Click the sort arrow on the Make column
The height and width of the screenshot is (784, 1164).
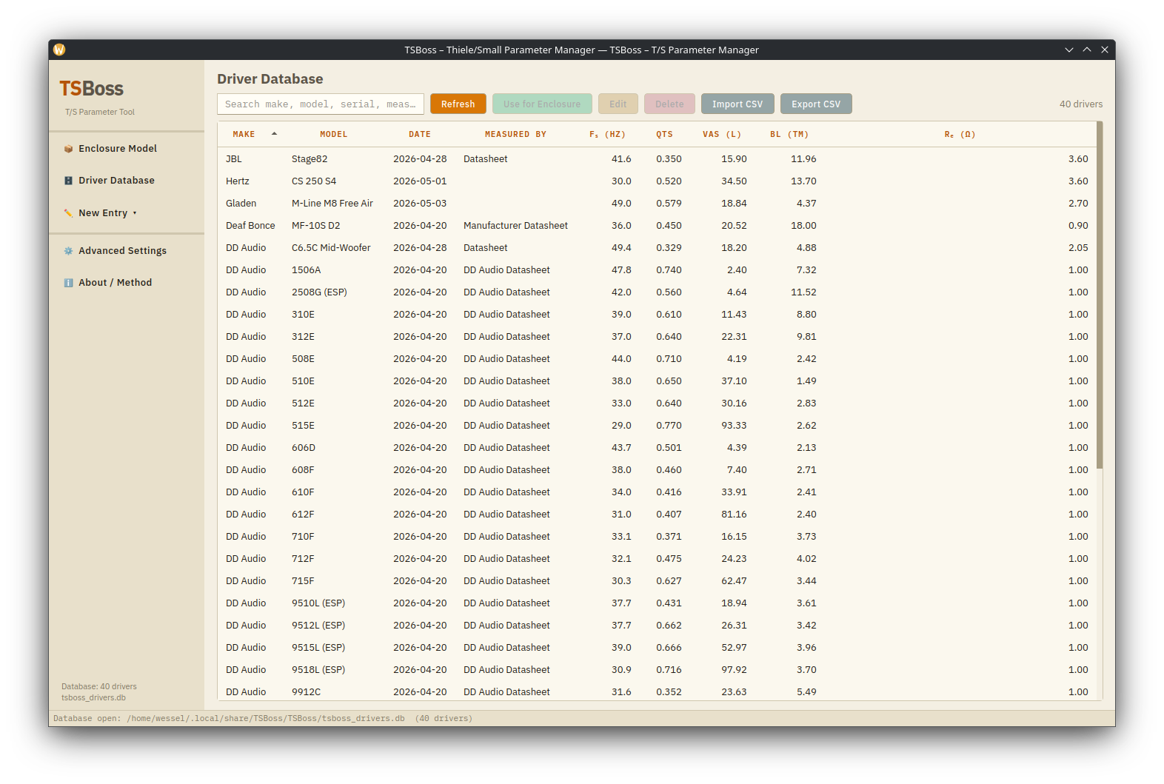click(274, 134)
